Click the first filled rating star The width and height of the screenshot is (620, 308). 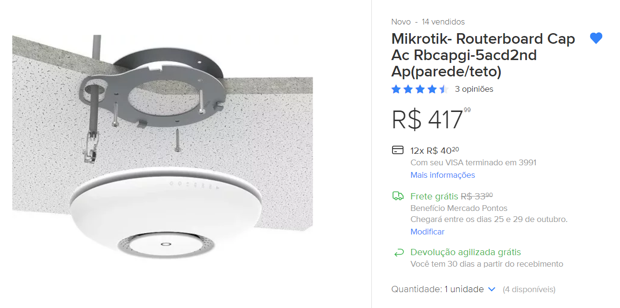[x=396, y=89]
